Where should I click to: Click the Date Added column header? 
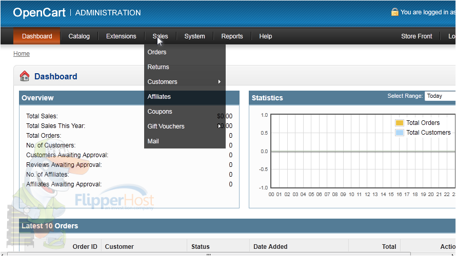click(x=270, y=246)
